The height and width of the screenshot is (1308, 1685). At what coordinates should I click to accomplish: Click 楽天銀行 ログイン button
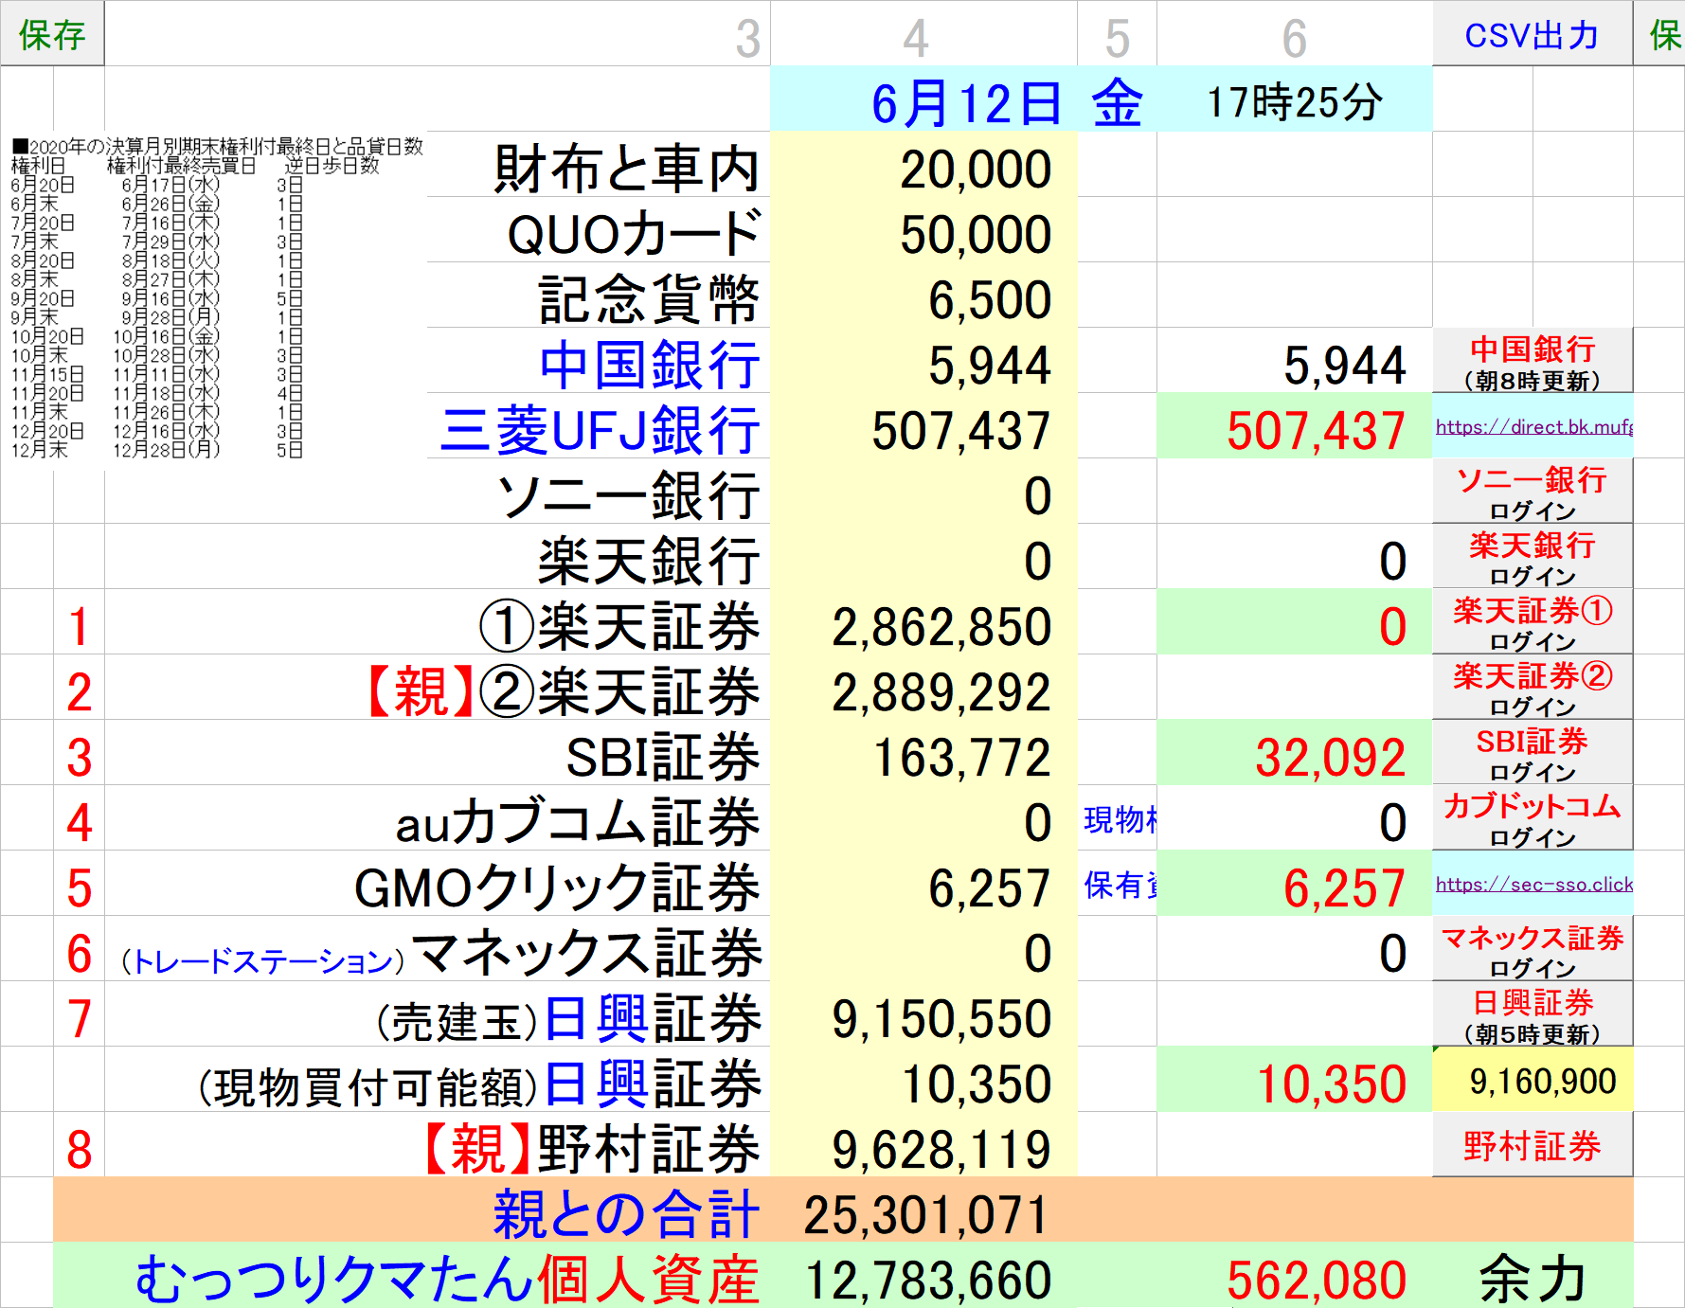click(x=1532, y=557)
